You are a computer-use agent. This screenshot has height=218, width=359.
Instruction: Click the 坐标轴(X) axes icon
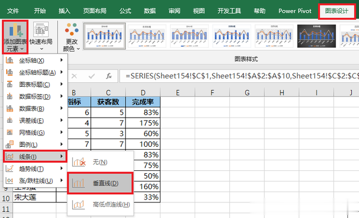click(x=10, y=61)
